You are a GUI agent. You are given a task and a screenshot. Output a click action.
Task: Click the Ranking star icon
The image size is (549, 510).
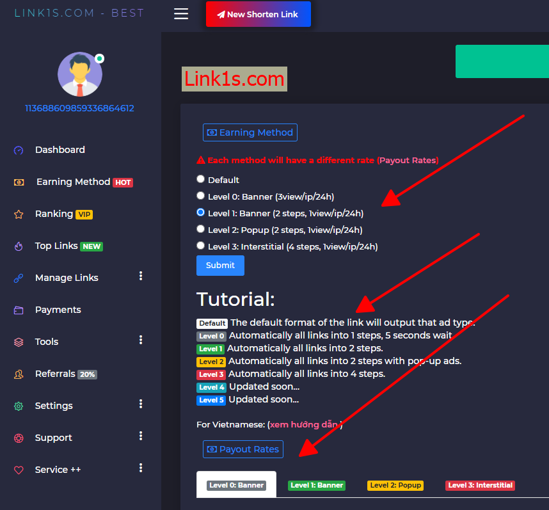click(x=19, y=214)
